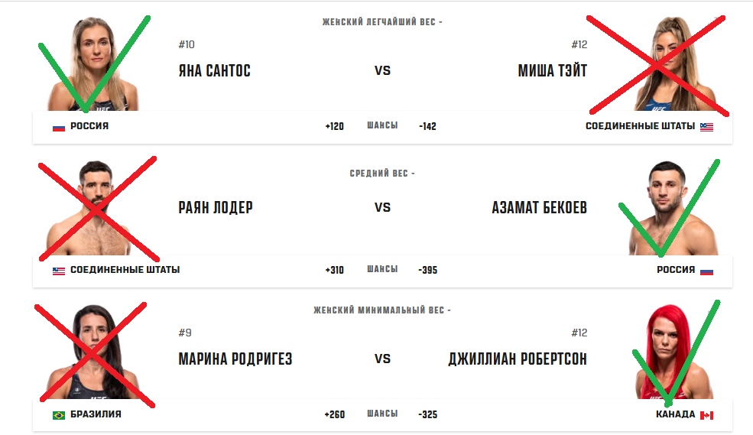Click the USA flag under Раян Лодер
753x435 pixels.
click(59, 271)
